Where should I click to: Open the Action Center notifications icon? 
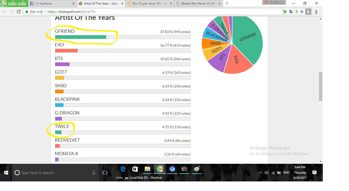coord(314,173)
